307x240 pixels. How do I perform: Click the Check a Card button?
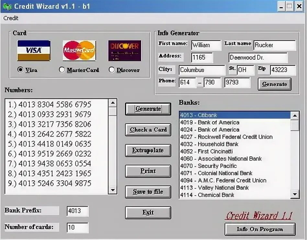[x=148, y=130]
